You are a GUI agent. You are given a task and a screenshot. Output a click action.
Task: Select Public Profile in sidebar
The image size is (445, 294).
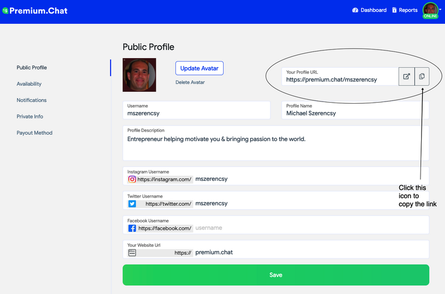click(32, 68)
